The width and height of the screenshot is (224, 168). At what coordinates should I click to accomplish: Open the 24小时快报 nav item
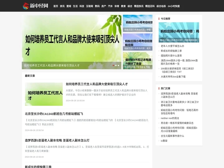174,6
